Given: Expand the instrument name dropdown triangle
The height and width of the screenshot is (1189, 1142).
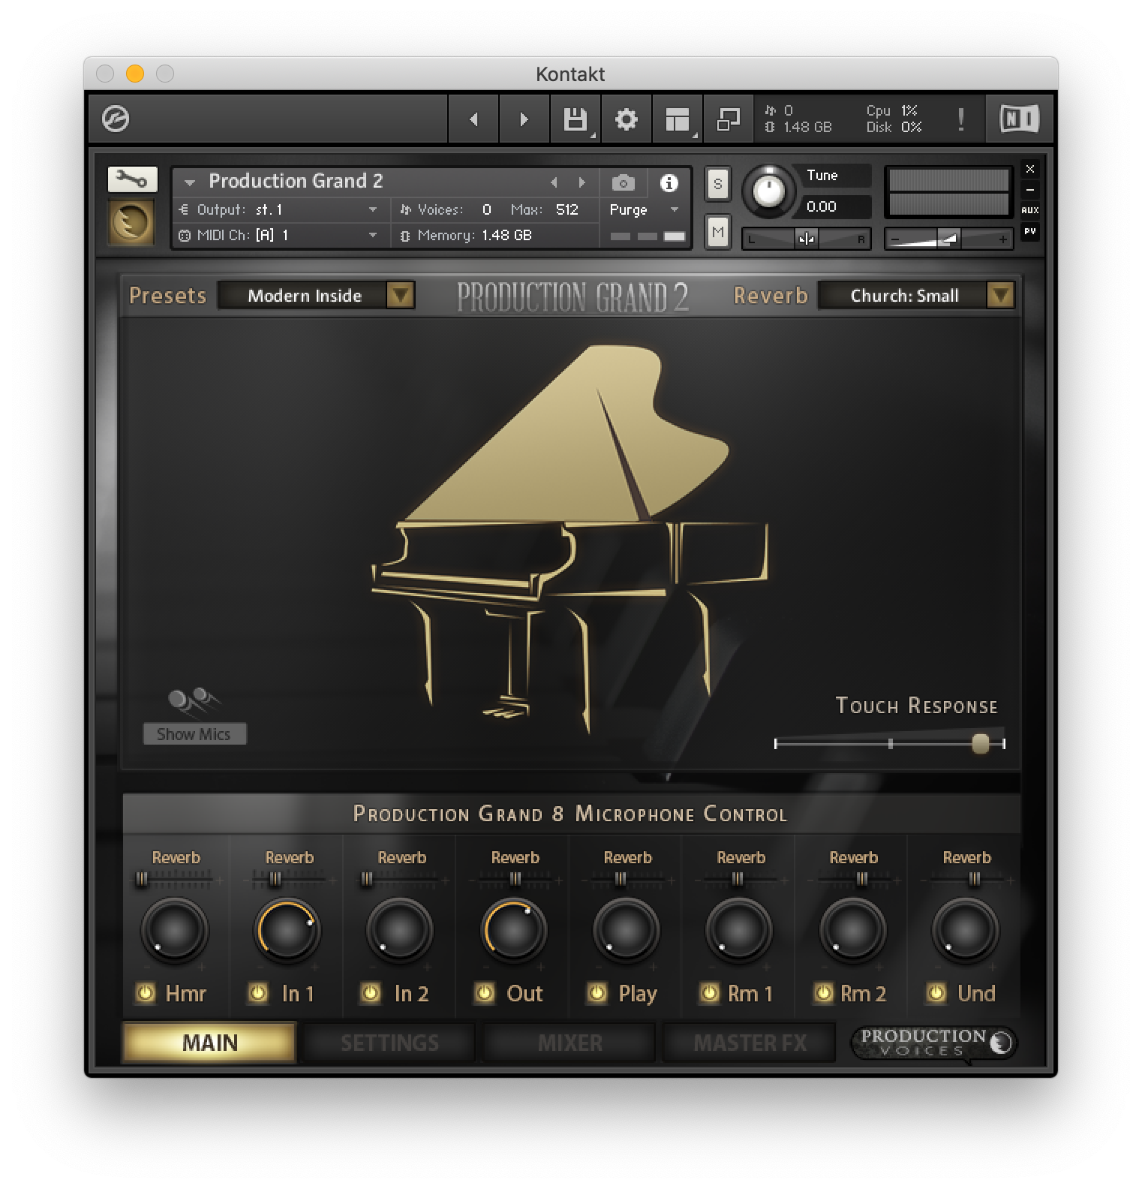Looking at the screenshot, I should [190, 182].
